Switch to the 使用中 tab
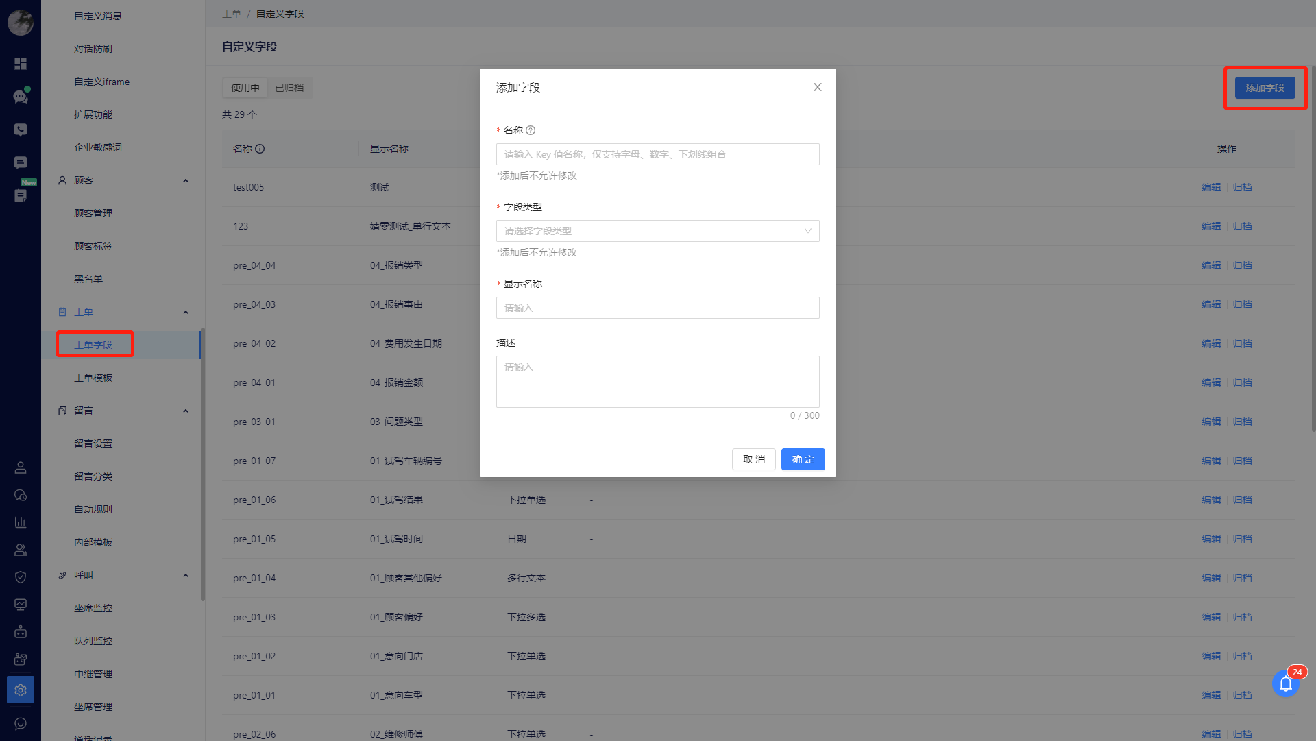 coord(245,88)
